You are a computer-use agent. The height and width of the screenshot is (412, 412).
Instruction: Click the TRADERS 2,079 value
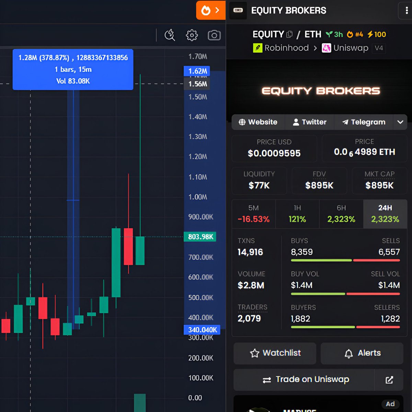click(249, 319)
